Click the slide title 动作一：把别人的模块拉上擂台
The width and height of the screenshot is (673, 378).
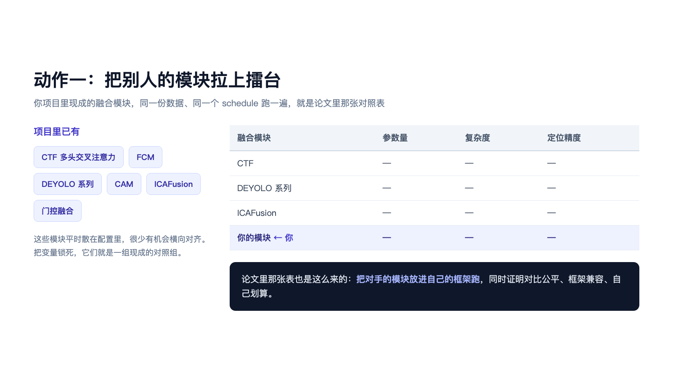pos(157,80)
